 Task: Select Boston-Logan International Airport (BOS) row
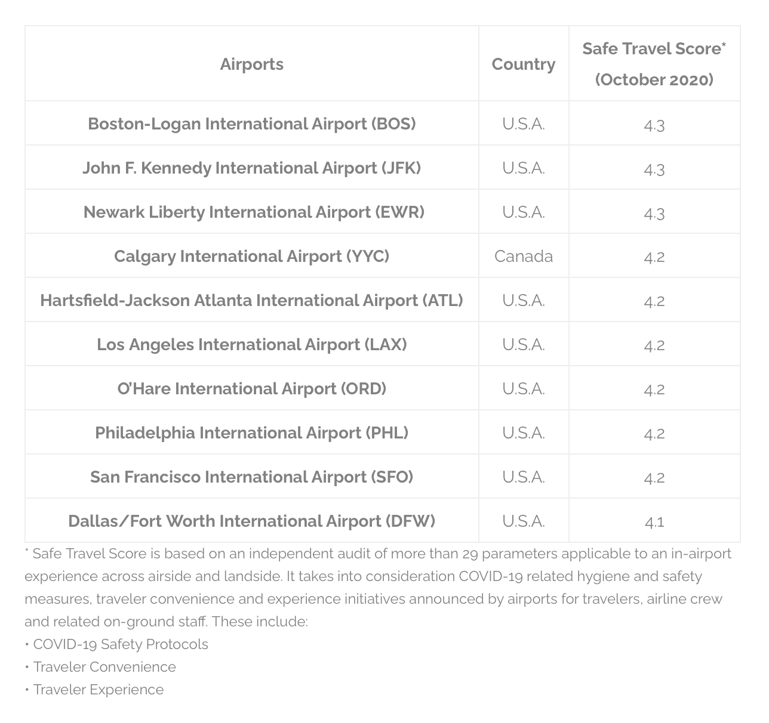(251, 123)
